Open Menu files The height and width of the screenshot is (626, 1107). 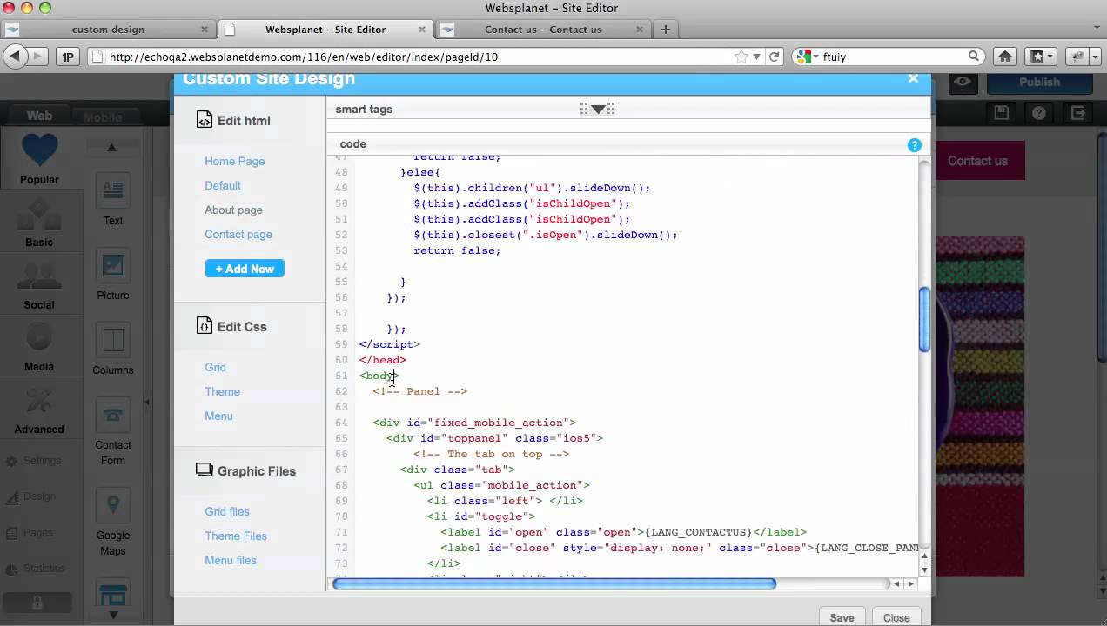[231, 560]
